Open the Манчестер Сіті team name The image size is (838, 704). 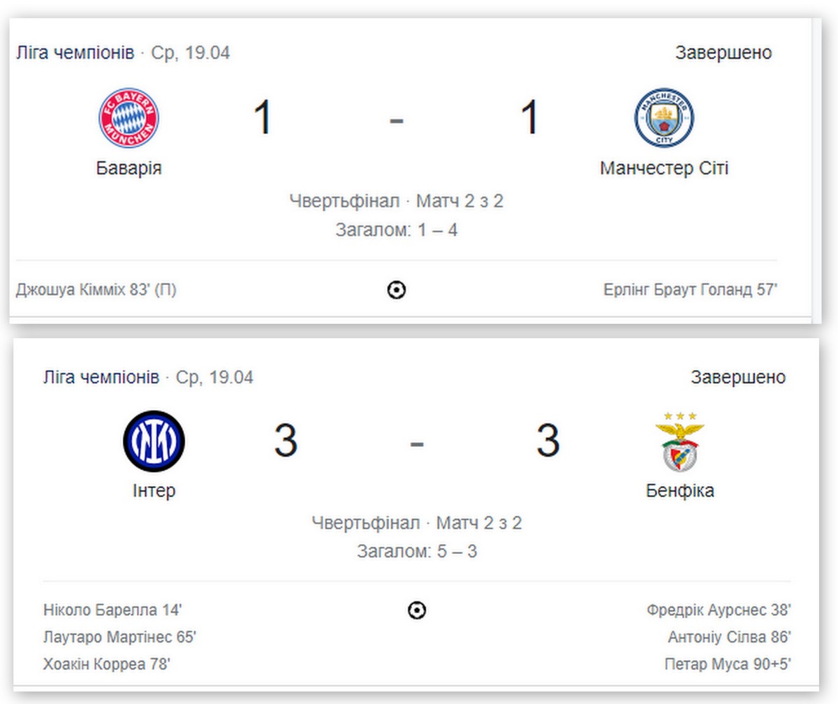[664, 169]
